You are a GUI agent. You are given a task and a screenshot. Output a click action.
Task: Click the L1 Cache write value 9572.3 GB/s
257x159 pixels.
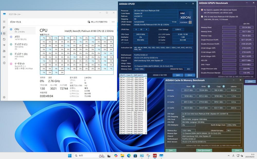coord(203,96)
